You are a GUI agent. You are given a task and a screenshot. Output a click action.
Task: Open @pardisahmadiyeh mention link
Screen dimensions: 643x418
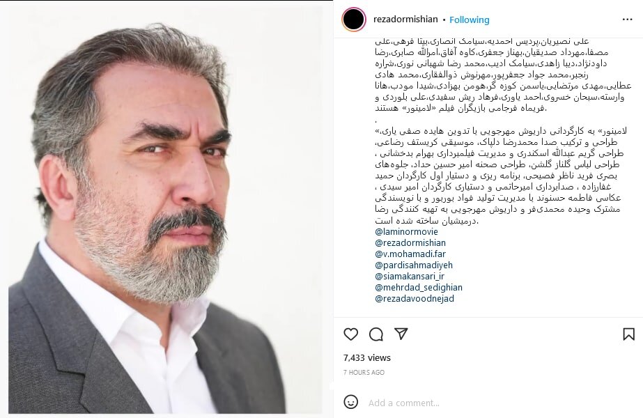(414, 265)
